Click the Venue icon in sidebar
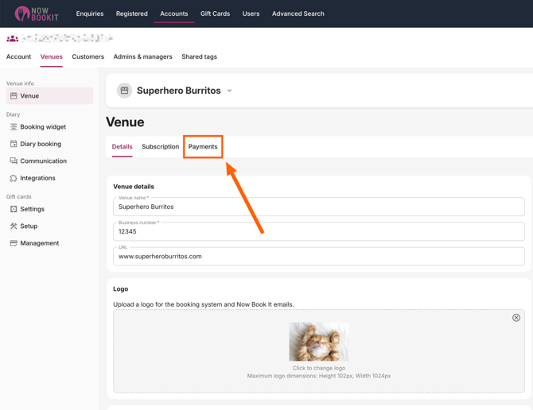The image size is (533, 410). click(x=14, y=96)
